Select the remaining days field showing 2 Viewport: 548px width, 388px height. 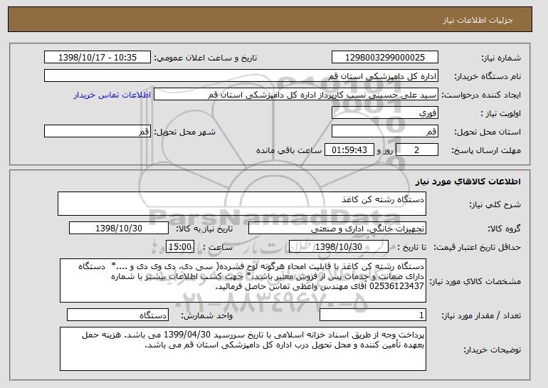click(x=417, y=150)
